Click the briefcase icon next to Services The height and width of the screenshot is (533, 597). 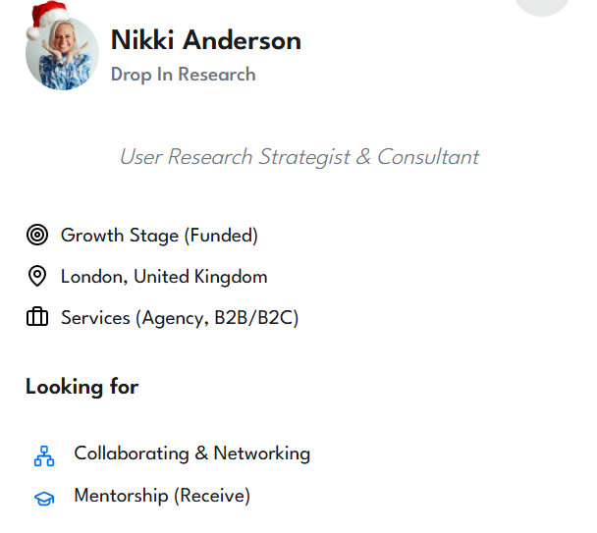pyautogui.click(x=37, y=318)
